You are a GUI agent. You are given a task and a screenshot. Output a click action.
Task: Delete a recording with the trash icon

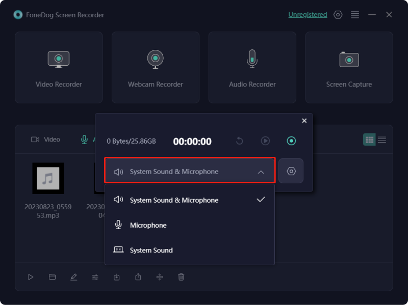pos(181,277)
